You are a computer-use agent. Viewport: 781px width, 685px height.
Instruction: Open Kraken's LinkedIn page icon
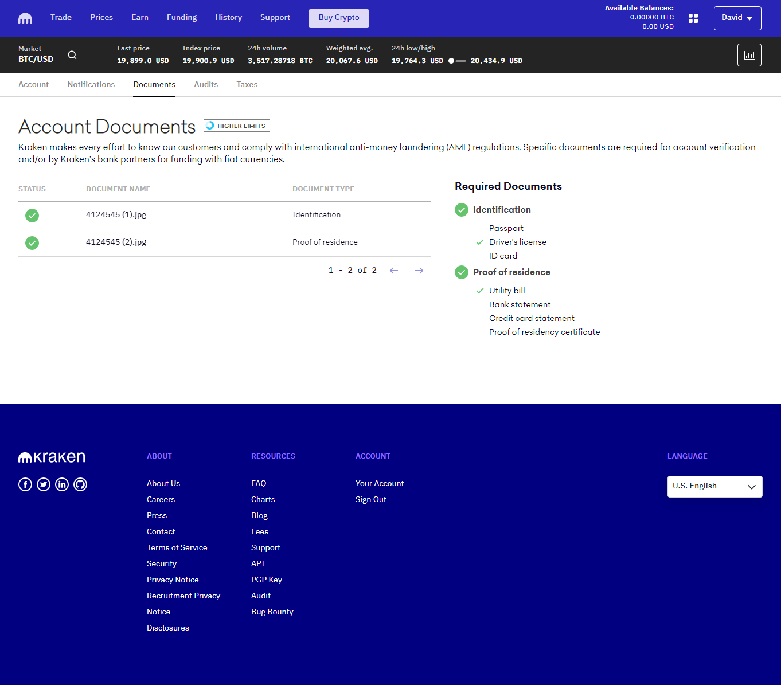point(62,484)
